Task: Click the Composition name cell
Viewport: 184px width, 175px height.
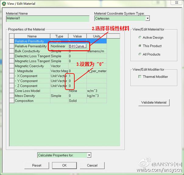Action: (32, 101)
